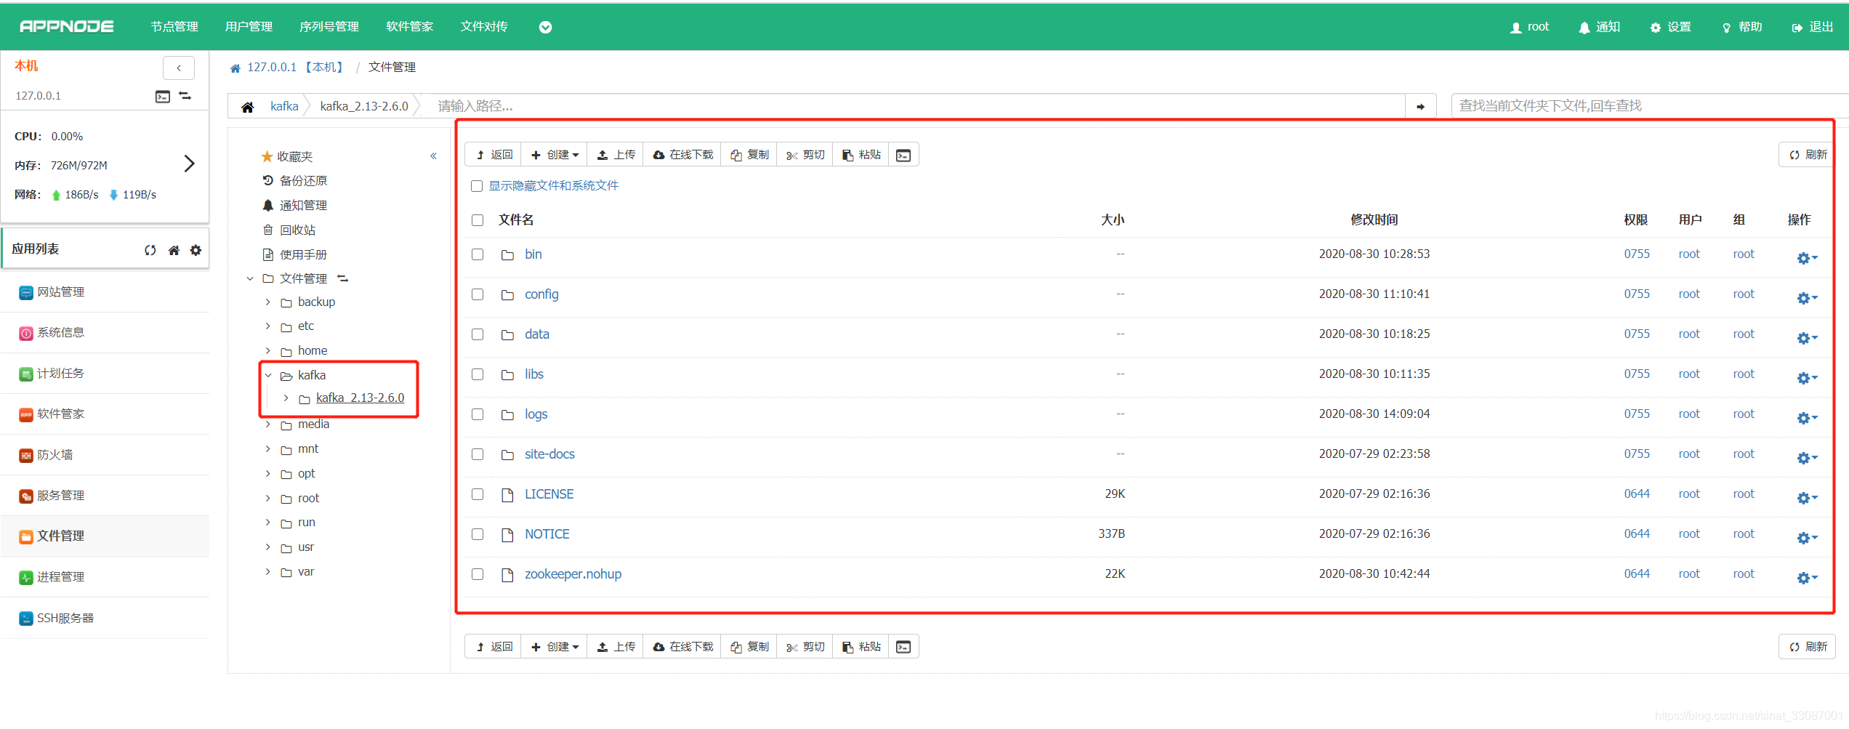1849x729 pixels.
Task: Open the 创建 dropdown in top toolbar
Action: click(x=555, y=155)
